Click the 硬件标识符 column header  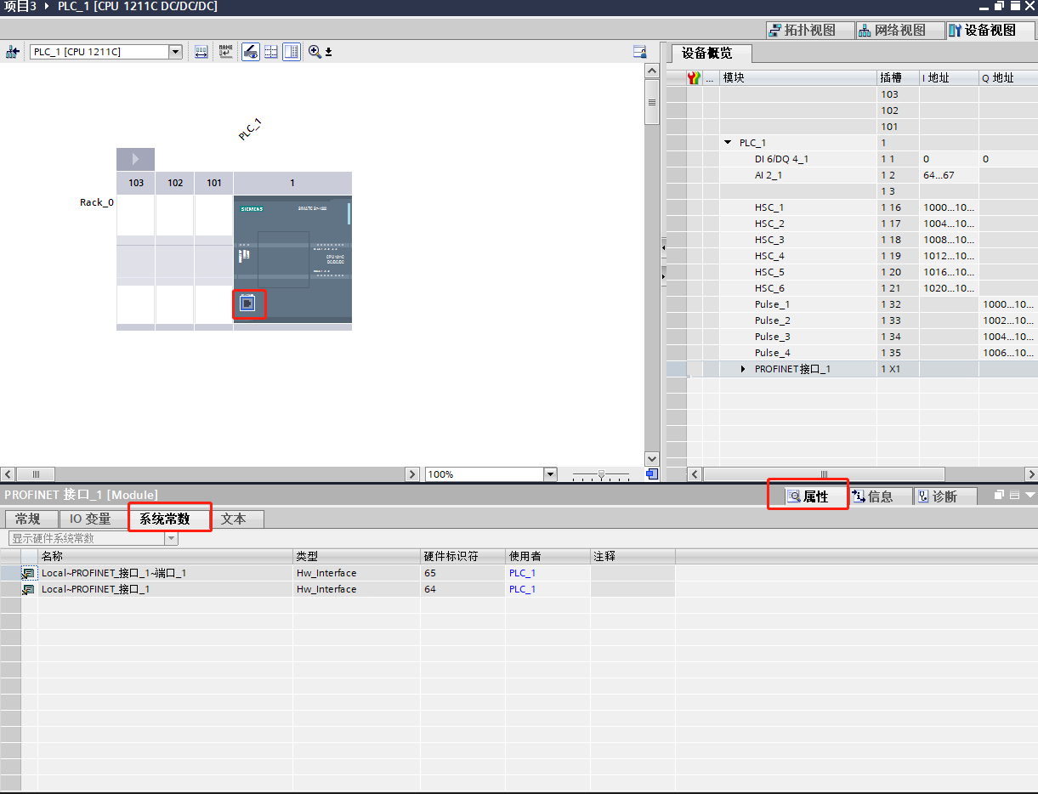462,556
